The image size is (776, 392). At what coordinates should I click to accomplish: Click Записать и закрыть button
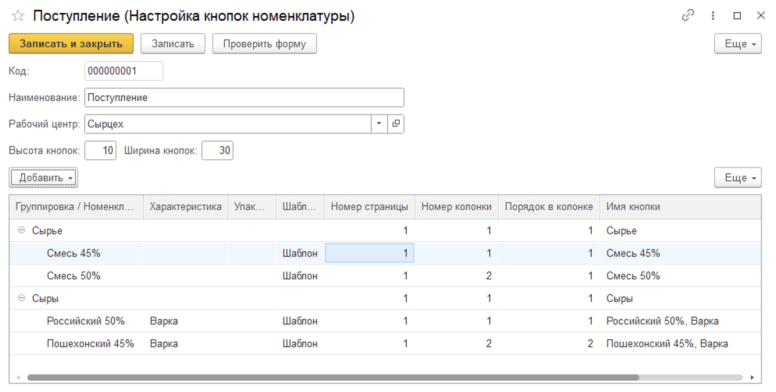[71, 44]
